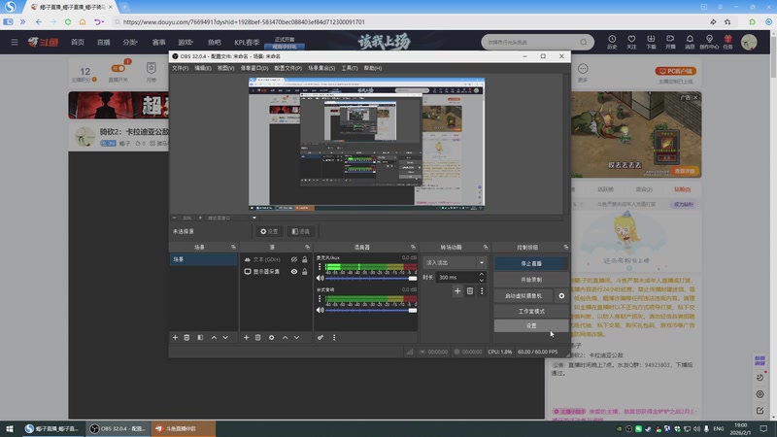Open the 淡入淡出 transition dropdown
This screenshot has height=437, width=777.
455,262
